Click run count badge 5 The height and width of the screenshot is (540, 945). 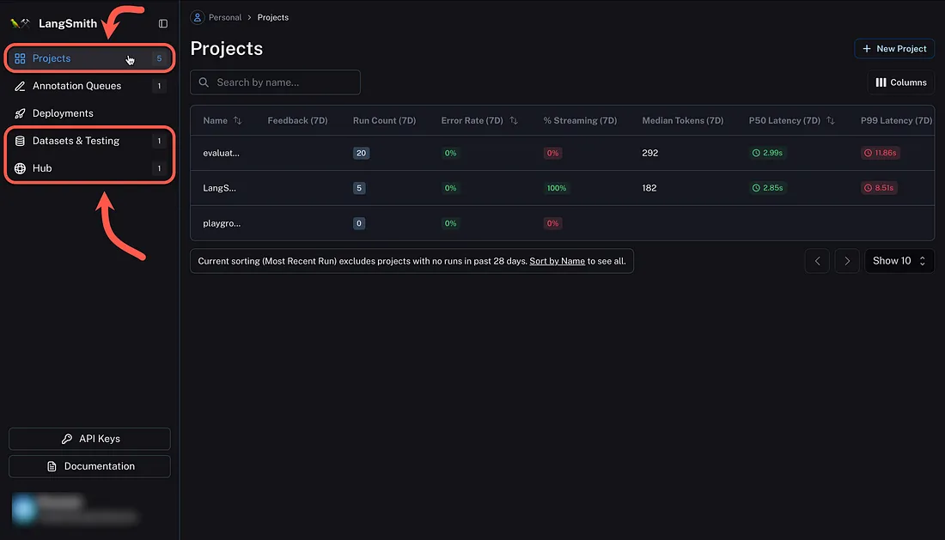point(358,188)
